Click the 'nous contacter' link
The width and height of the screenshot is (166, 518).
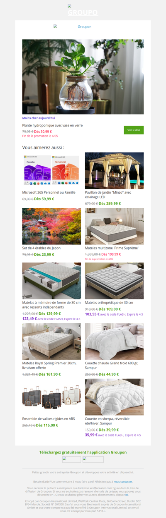[123, 481]
